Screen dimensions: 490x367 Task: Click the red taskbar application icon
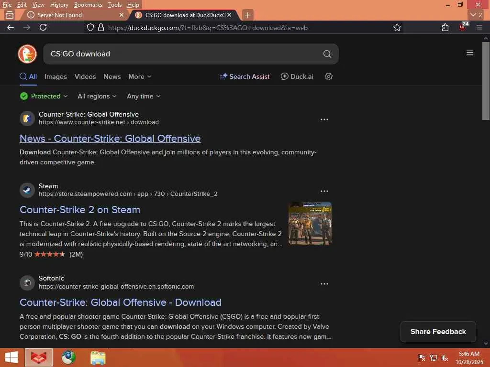(39, 357)
